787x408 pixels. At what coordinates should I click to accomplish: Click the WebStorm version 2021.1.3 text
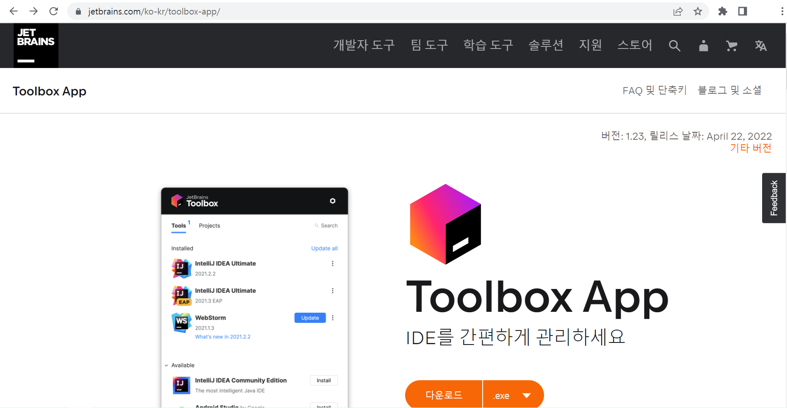point(204,328)
